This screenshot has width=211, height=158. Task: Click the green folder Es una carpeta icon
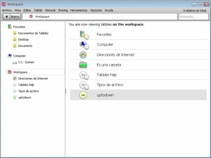(x=83, y=65)
